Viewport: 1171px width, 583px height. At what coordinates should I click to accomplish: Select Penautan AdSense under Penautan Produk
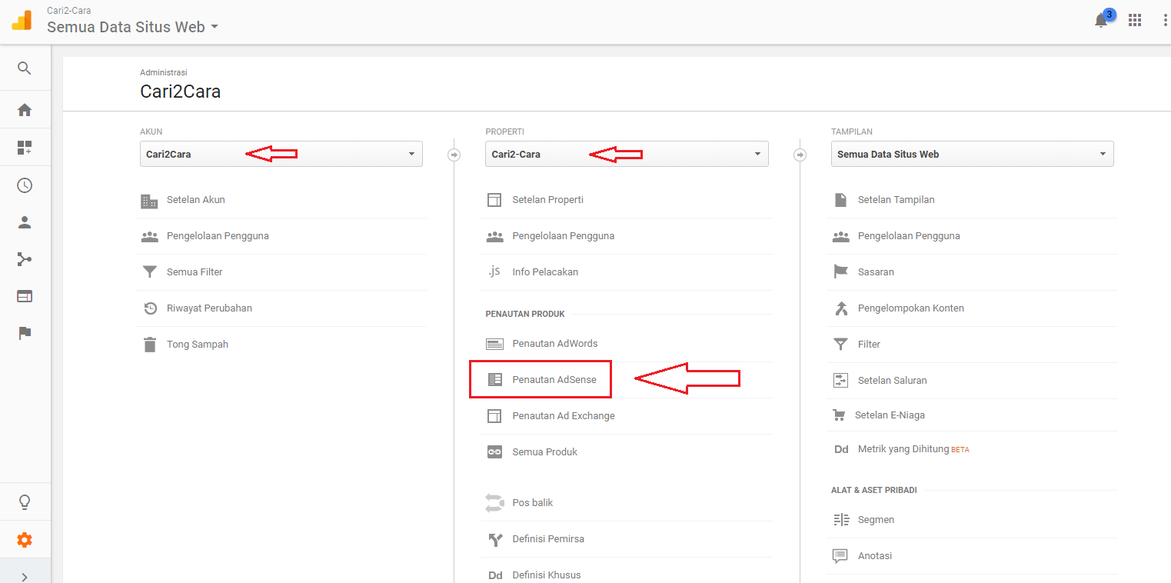(x=555, y=378)
